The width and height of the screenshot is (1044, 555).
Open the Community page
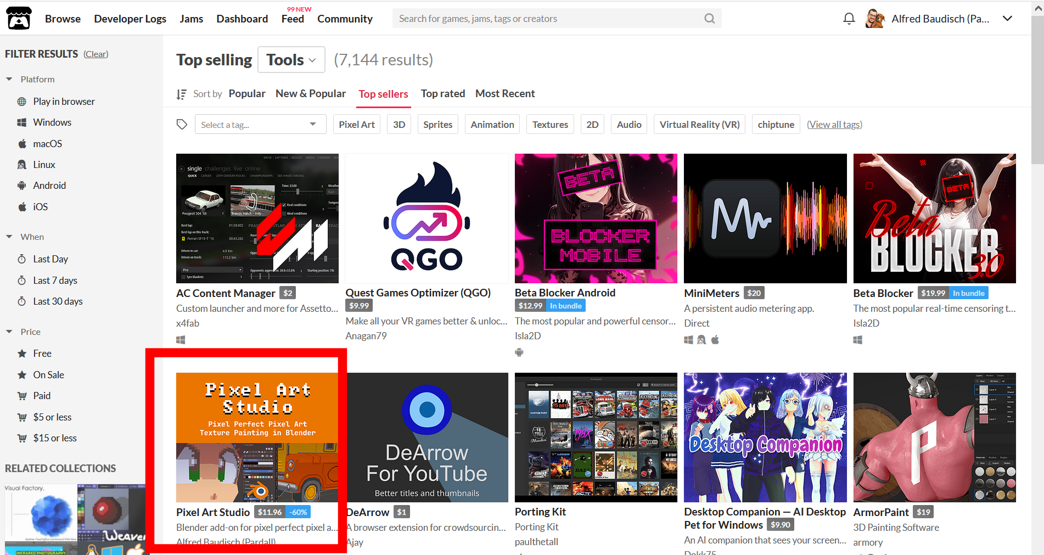(345, 19)
